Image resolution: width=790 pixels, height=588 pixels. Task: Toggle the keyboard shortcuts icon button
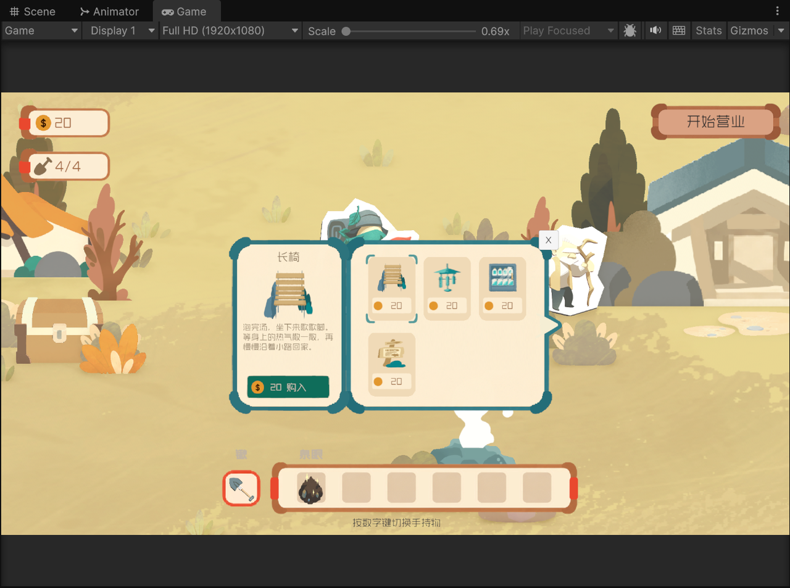tap(679, 30)
